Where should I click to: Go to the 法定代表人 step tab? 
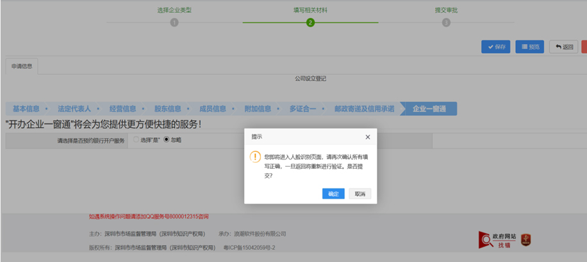coord(74,109)
